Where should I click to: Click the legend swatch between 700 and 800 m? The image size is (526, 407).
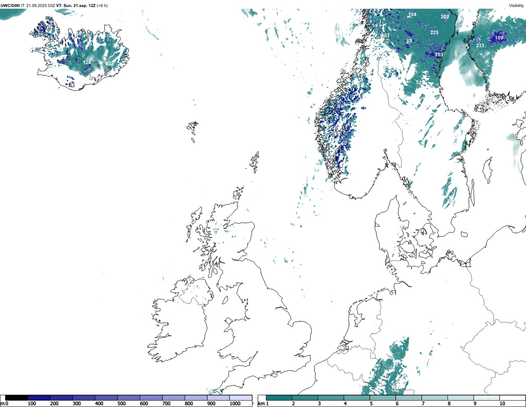[x=173, y=398]
